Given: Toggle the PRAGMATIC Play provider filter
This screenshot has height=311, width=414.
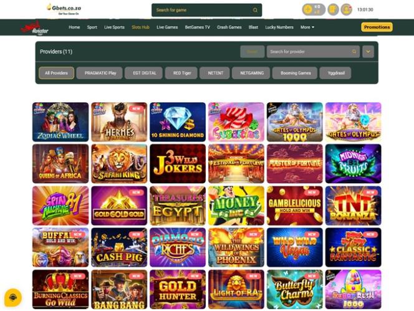Looking at the screenshot, I should (100, 73).
